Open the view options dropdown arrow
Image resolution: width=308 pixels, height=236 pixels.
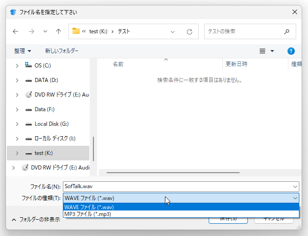tap(272, 51)
